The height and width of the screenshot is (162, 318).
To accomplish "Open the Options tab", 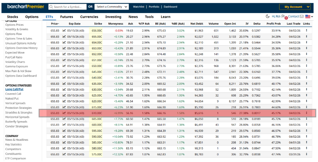I will pos(32,17).
